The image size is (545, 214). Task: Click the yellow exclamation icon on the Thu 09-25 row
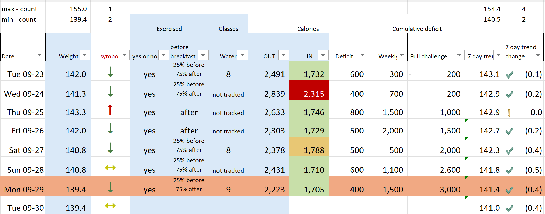point(509,113)
